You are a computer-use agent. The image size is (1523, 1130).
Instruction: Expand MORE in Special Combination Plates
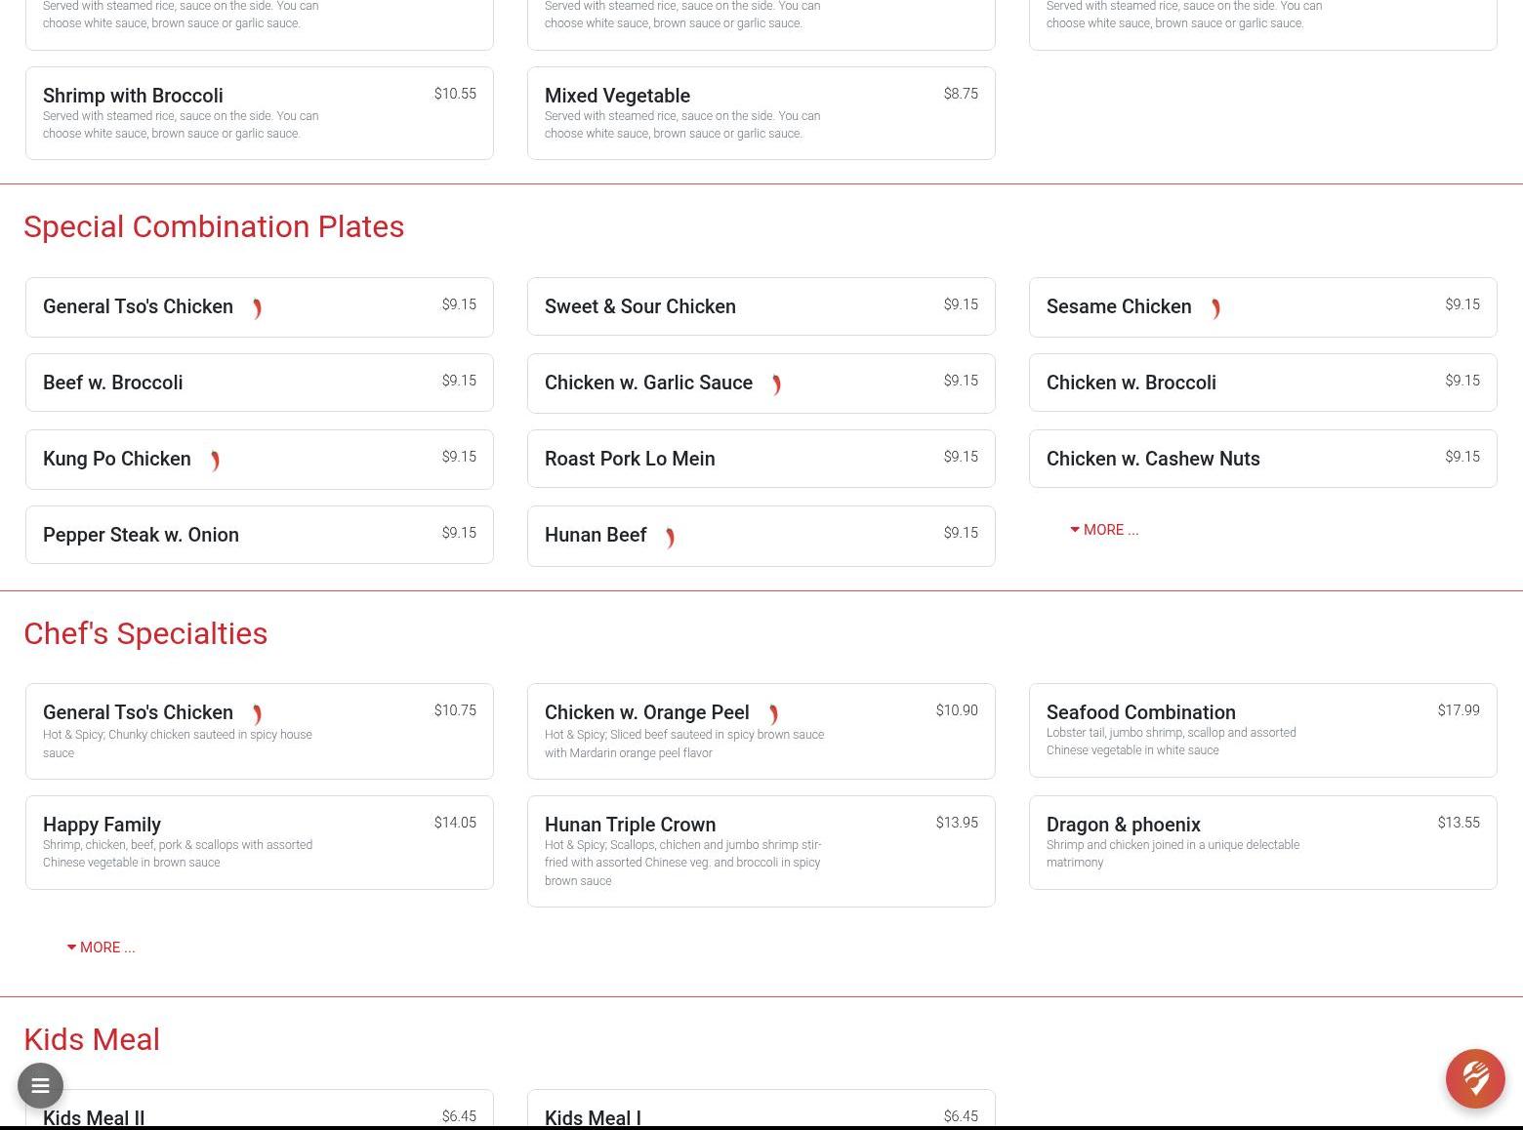click(1104, 530)
